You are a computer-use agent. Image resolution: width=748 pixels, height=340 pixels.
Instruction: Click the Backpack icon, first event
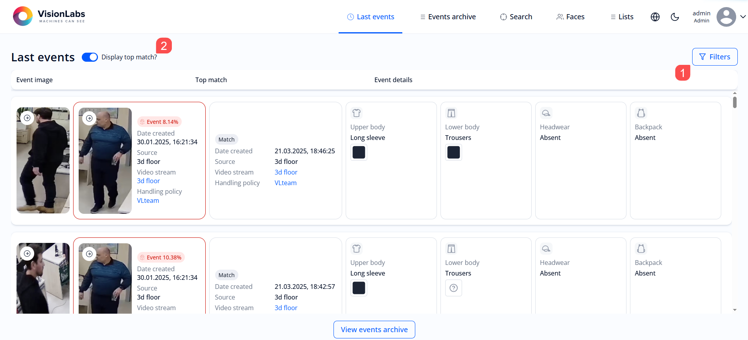(641, 113)
